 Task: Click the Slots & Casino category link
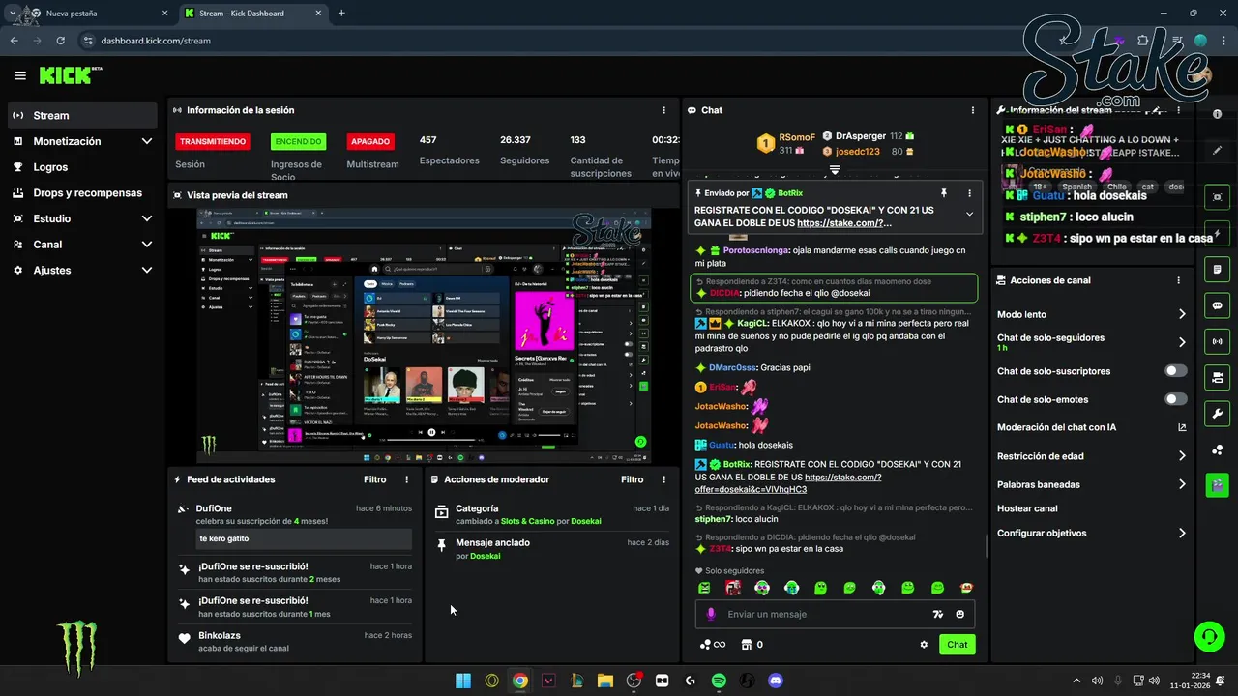526,521
